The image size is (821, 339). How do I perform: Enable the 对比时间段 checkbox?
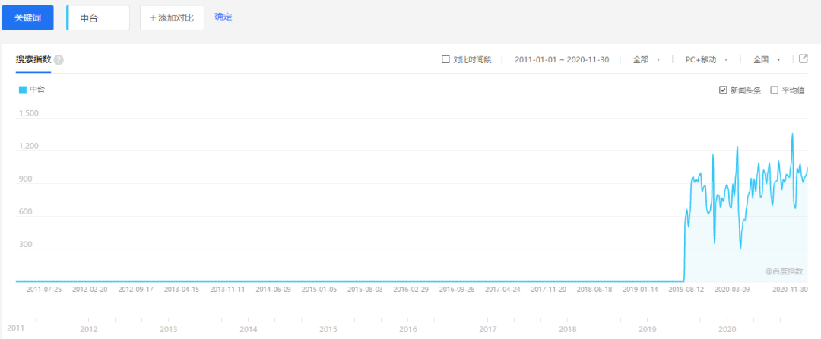445,59
